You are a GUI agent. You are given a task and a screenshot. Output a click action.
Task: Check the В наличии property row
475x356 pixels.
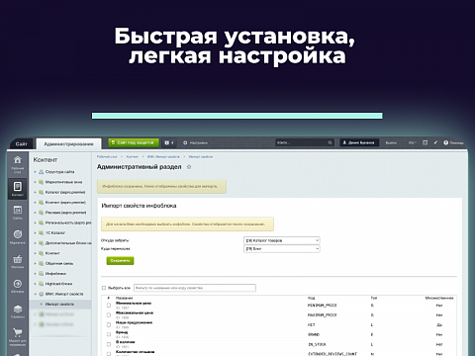109,344
